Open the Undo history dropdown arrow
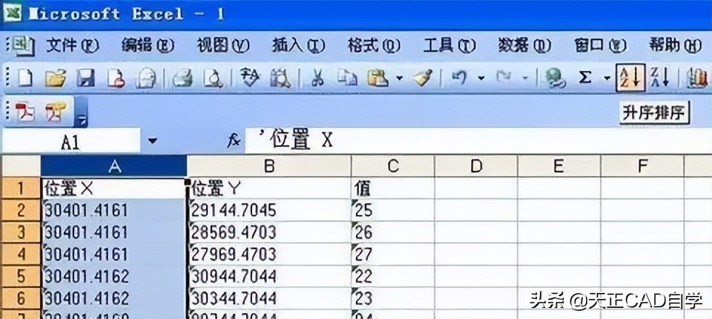712x319 pixels. [x=481, y=79]
